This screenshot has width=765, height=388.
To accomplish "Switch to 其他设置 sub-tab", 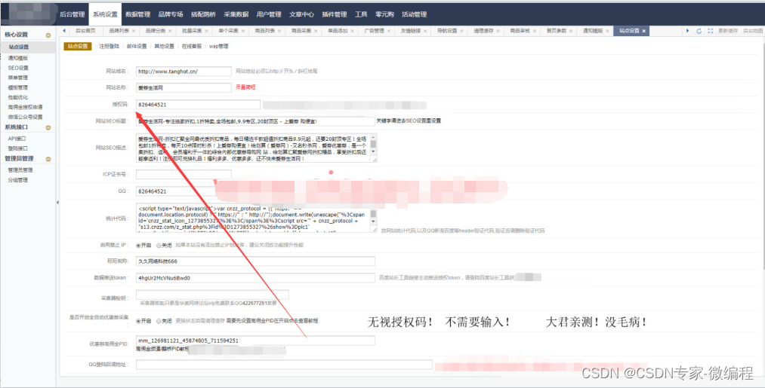I will coord(164,46).
